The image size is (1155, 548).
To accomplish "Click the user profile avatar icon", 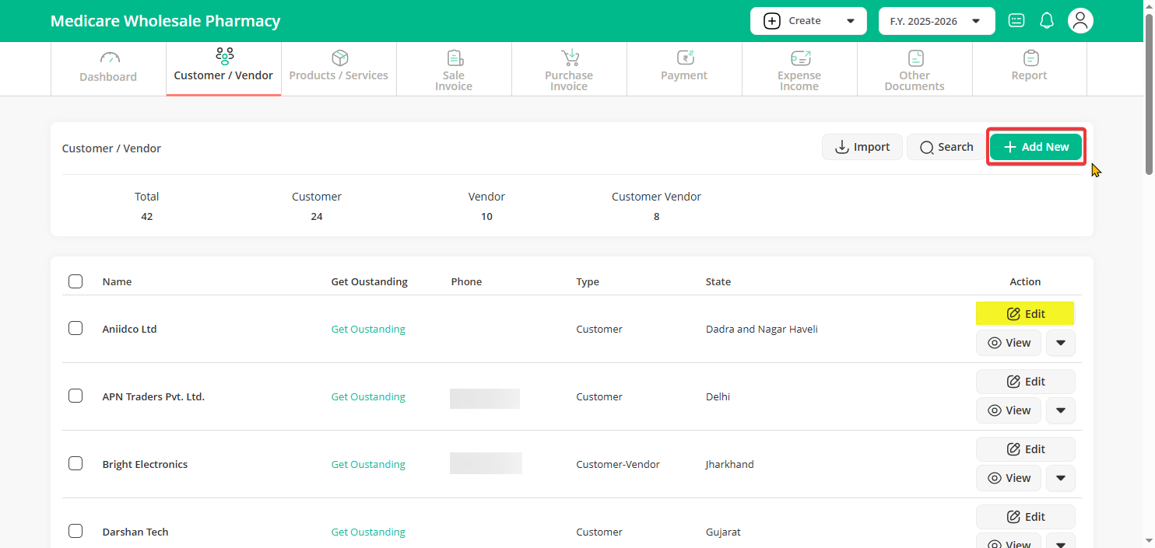I will (x=1080, y=21).
